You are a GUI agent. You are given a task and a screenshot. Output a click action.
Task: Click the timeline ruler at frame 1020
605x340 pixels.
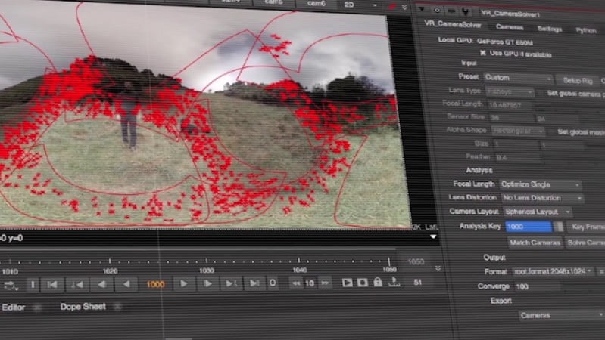click(x=110, y=263)
